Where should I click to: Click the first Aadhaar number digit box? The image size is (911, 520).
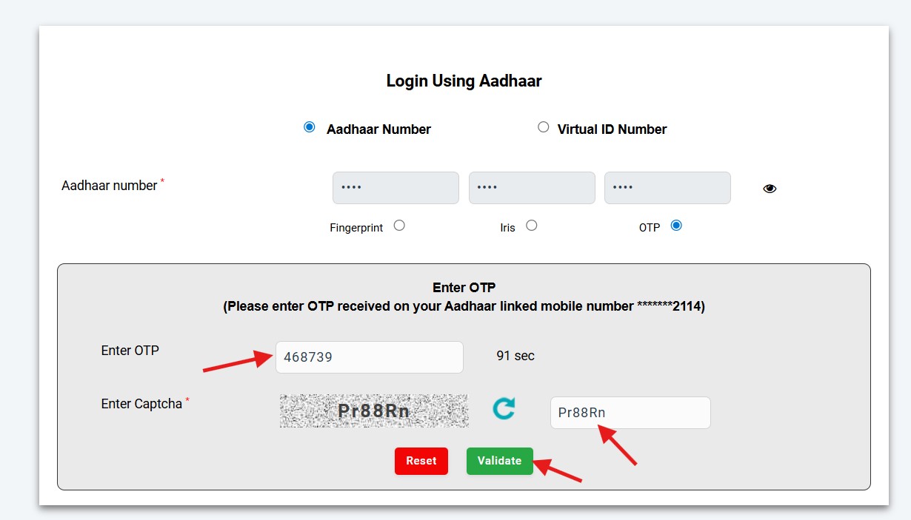click(396, 188)
